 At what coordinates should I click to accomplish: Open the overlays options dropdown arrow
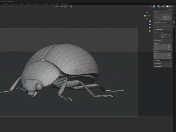coord(161,7)
